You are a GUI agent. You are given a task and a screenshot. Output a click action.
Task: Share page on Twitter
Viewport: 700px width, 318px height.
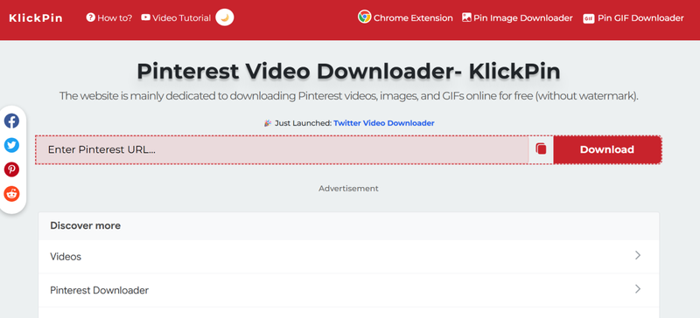click(x=11, y=145)
